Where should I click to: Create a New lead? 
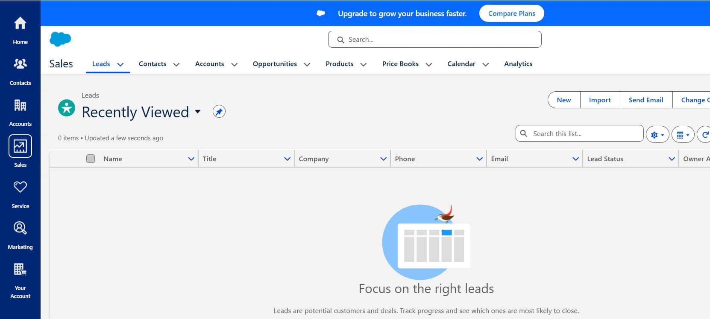coord(564,100)
